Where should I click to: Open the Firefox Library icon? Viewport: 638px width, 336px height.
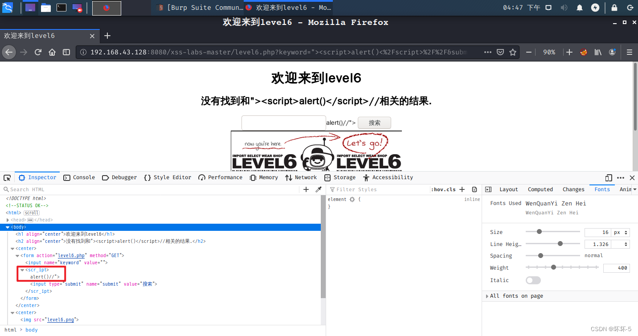pyautogui.click(x=598, y=52)
